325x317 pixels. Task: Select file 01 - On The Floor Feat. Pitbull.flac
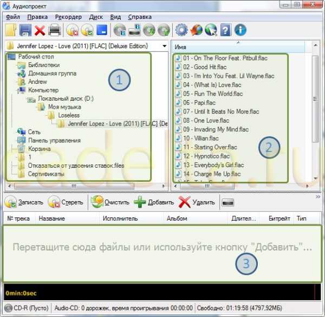point(225,58)
